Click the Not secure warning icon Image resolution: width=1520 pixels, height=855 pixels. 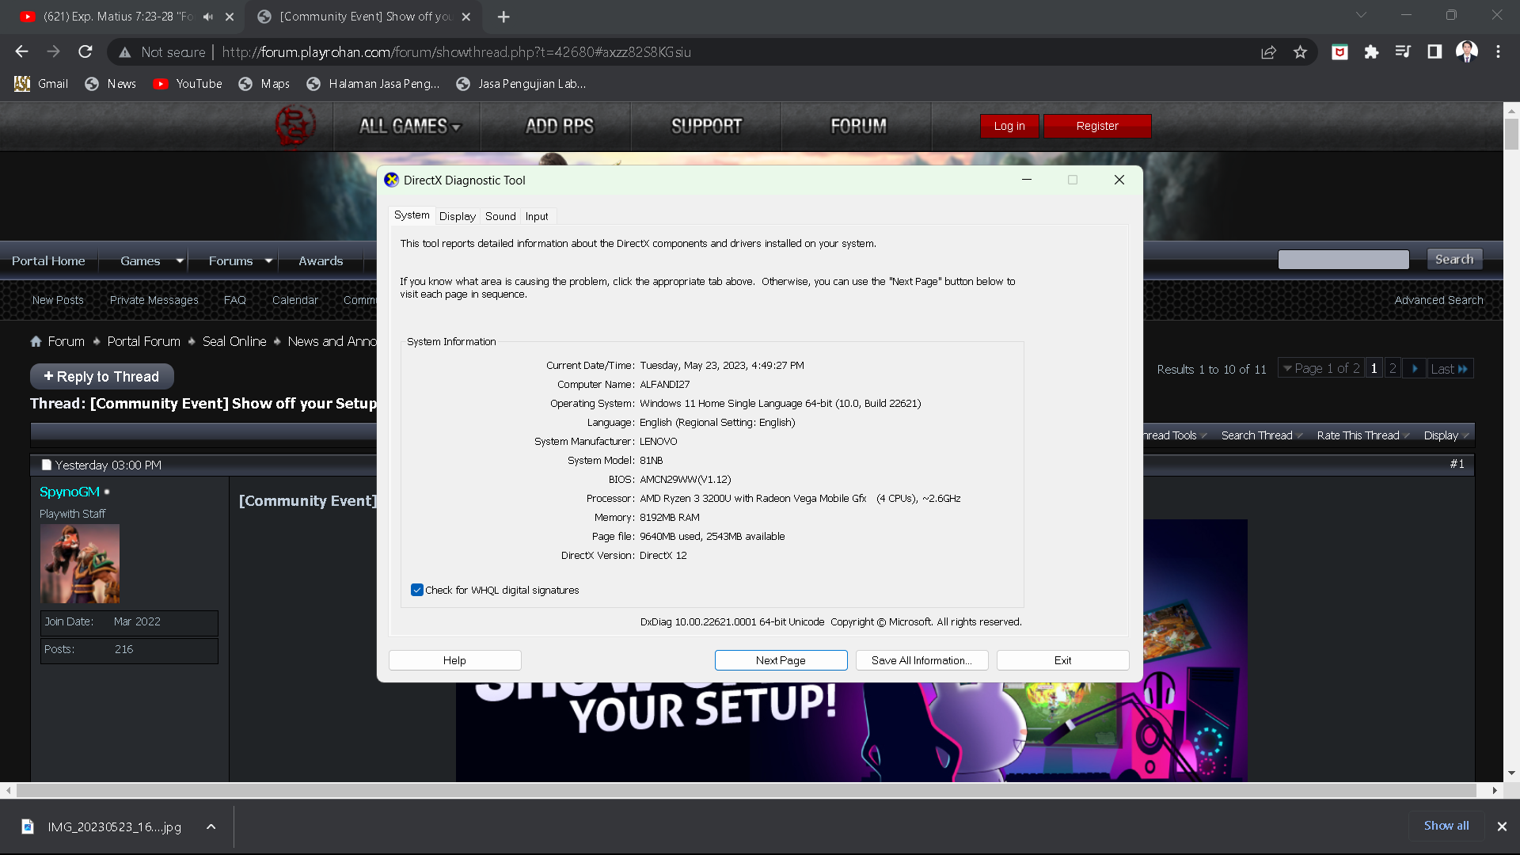(124, 52)
